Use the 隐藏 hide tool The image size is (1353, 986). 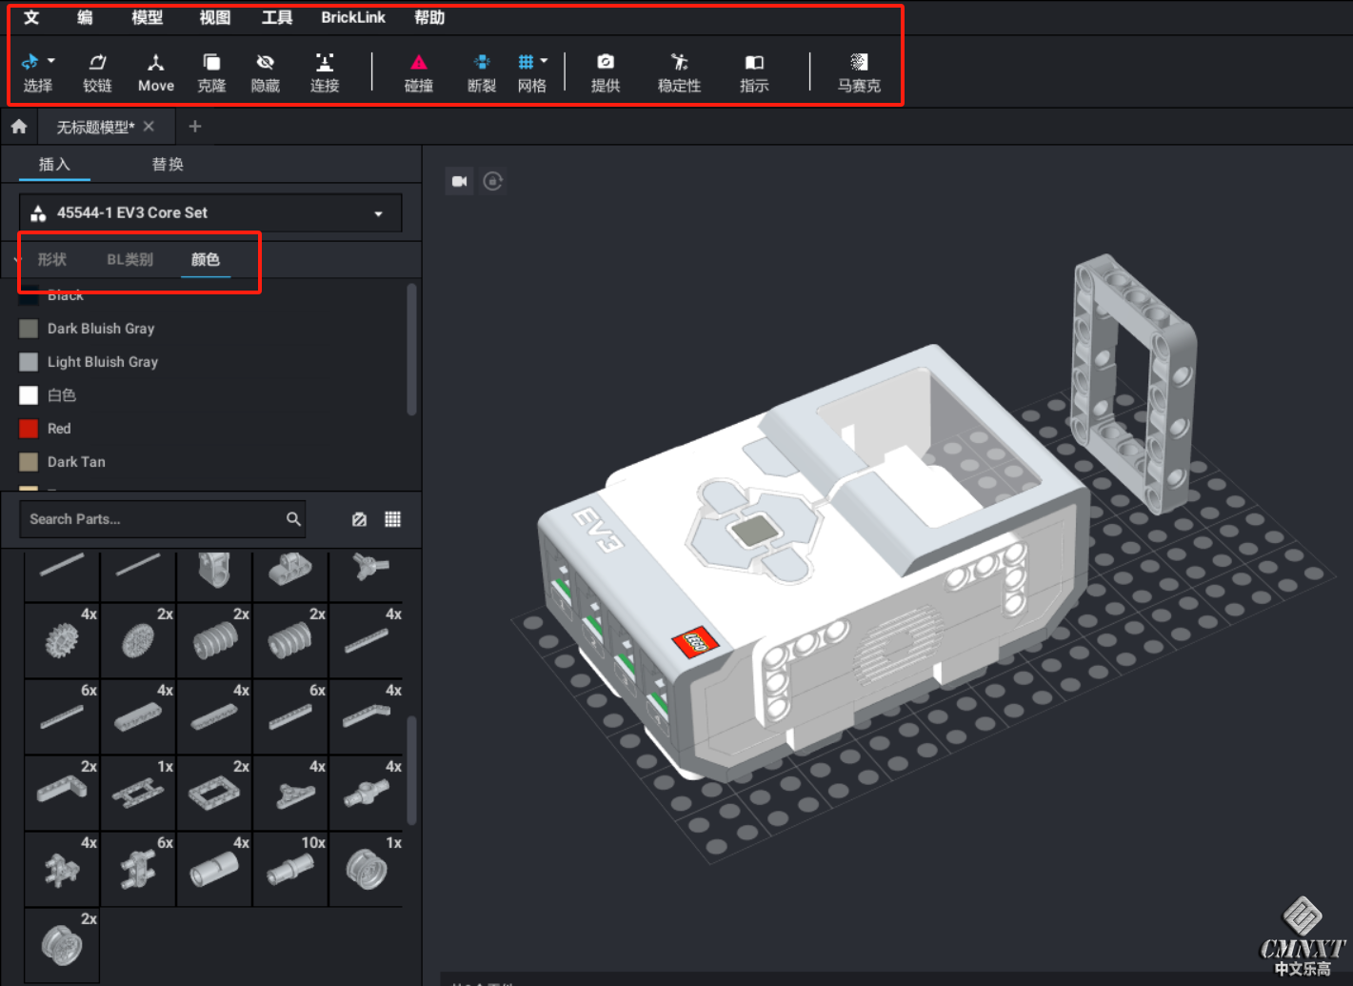pyautogui.click(x=266, y=72)
